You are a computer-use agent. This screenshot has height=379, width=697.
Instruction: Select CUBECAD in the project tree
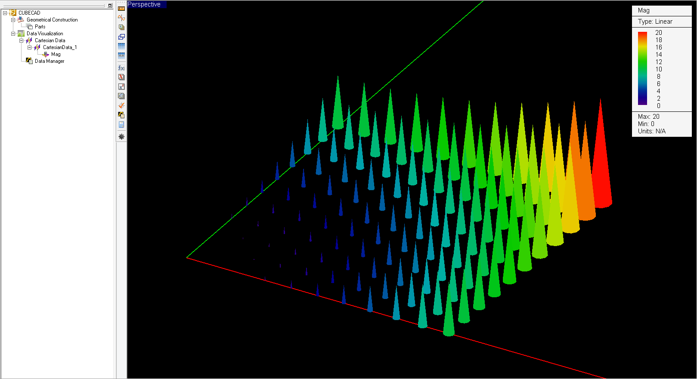point(29,13)
